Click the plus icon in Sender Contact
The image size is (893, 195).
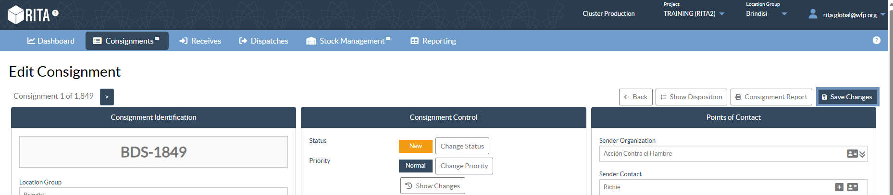click(x=839, y=187)
